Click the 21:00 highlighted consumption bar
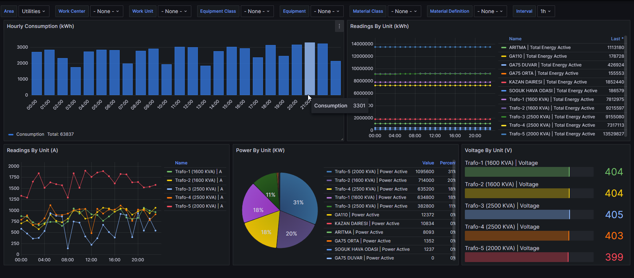634x278 pixels. click(x=310, y=69)
